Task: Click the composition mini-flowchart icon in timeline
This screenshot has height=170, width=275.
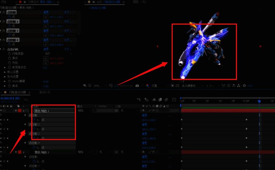Action: click(x=139, y=100)
